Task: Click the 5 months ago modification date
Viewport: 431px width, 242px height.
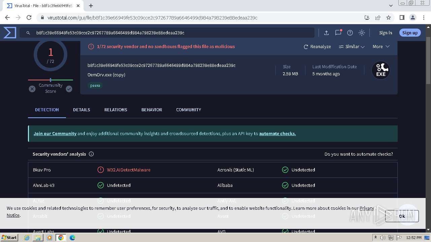Action: [326, 74]
